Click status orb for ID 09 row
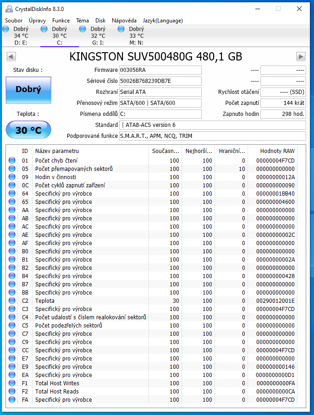Viewport: 314px width, 415px height. (12, 177)
